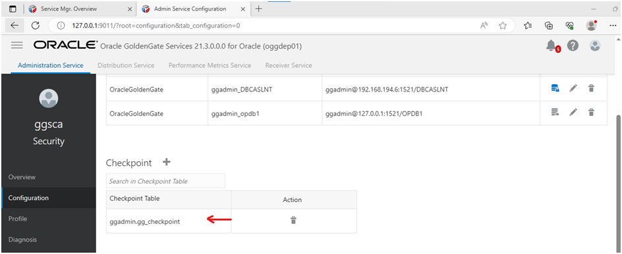Image resolution: width=622 pixels, height=254 pixels.
Task: Reload the current page
Action: click(x=36, y=26)
